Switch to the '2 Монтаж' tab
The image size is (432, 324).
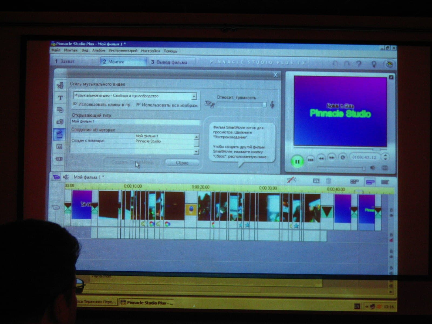point(124,62)
